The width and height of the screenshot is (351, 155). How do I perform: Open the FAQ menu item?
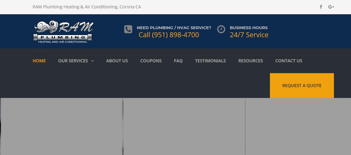click(x=178, y=61)
